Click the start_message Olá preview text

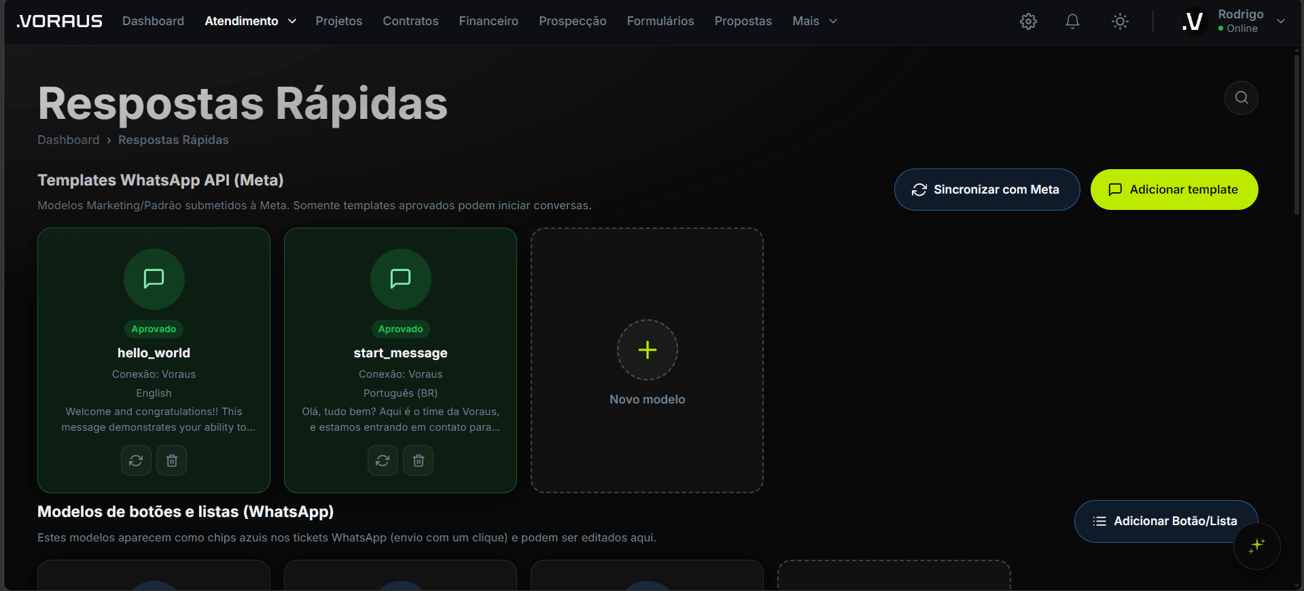401,419
